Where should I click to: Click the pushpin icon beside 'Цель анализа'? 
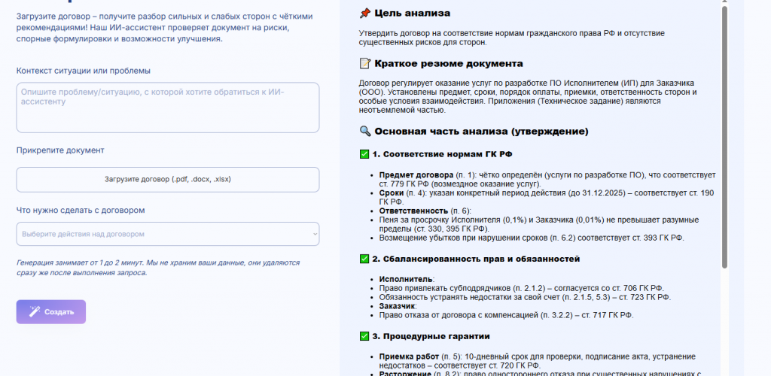click(x=364, y=14)
